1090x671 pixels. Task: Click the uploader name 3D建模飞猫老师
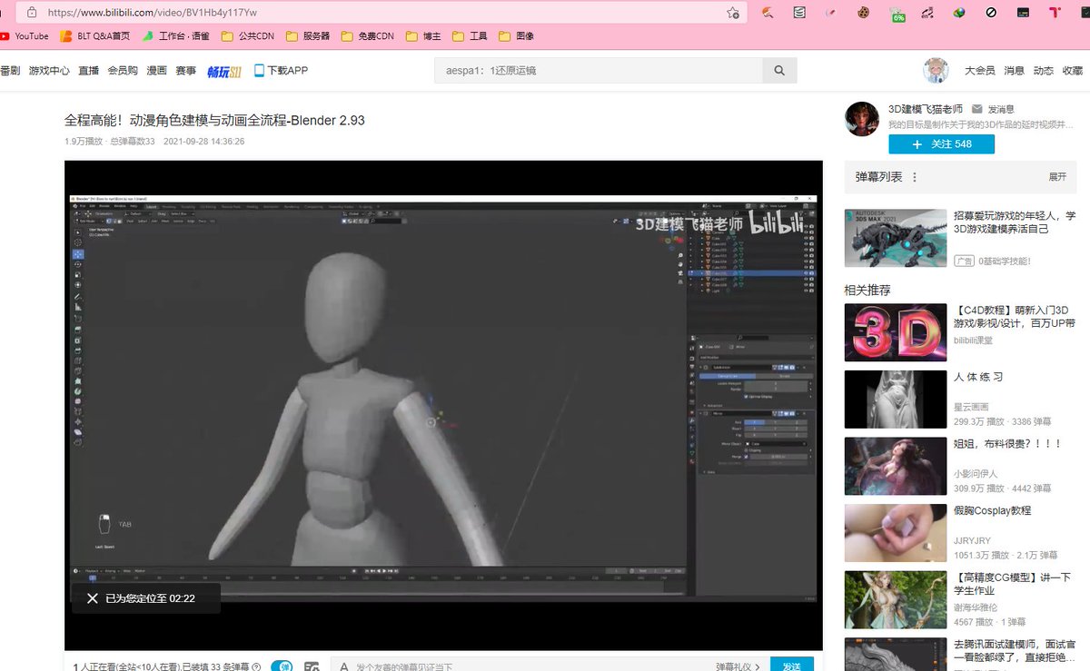pyautogui.click(x=925, y=109)
